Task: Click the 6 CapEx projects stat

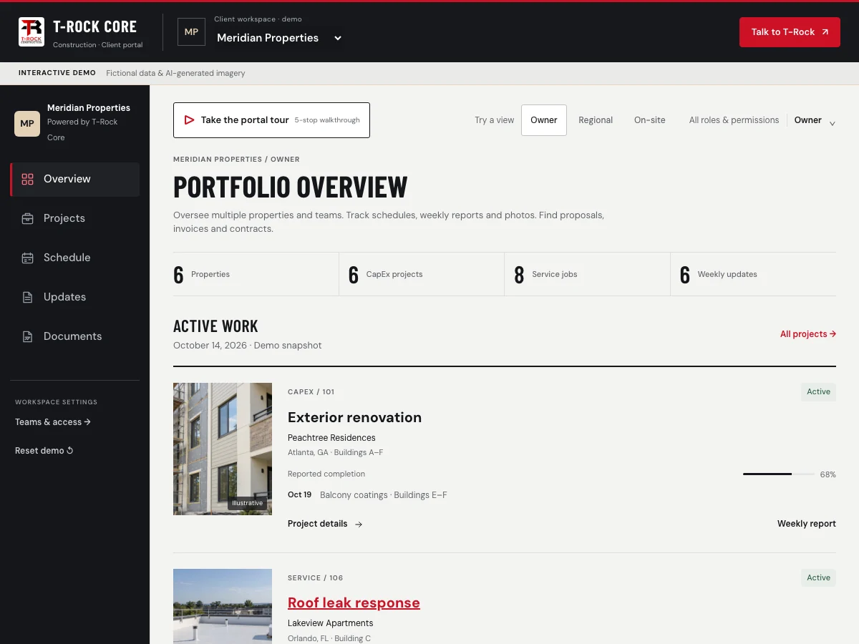Action: click(422, 274)
